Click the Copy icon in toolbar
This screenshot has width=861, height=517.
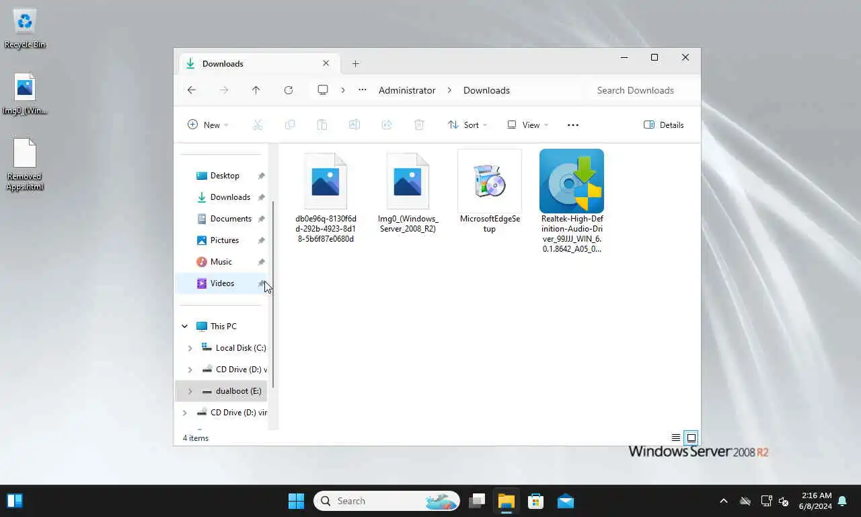tap(290, 125)
